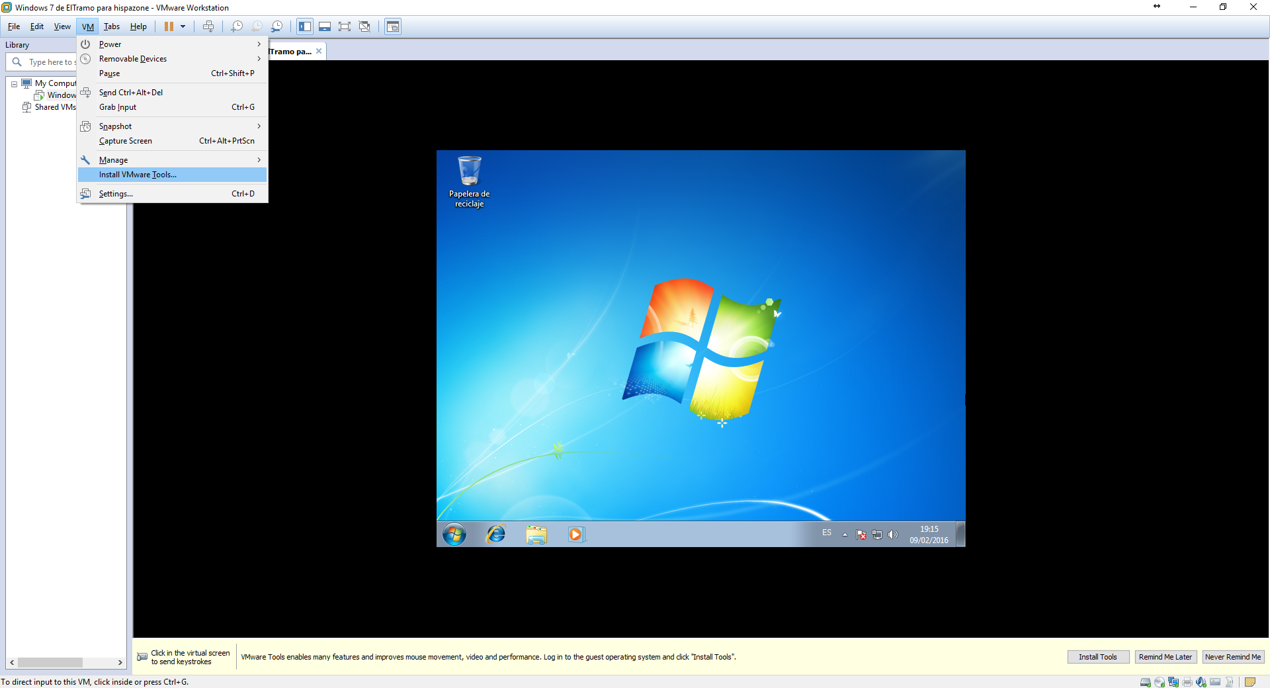Viewport: 1270px width, 688px height.
Task: Open the Help menu
Action: (138, 26)
